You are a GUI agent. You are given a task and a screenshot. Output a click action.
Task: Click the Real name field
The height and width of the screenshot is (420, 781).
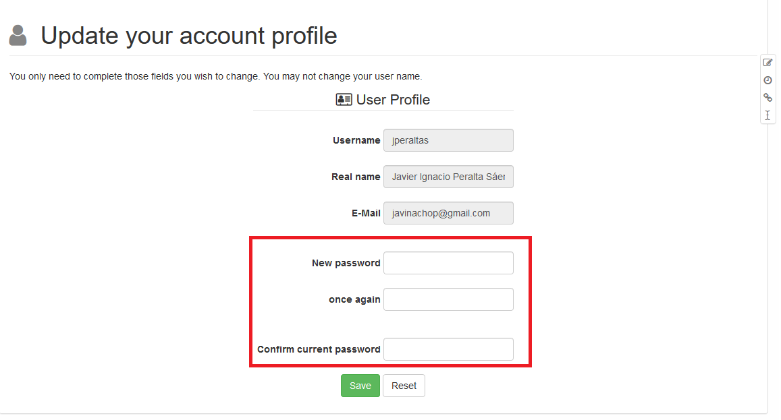448,177
